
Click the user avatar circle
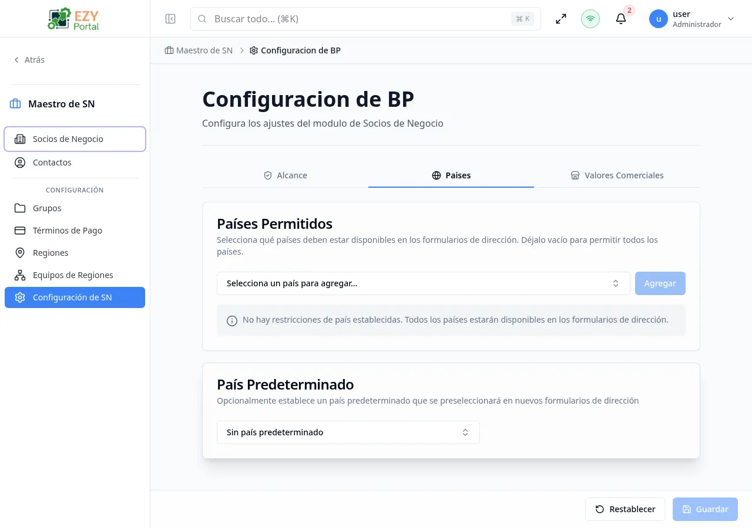[659, 19]
